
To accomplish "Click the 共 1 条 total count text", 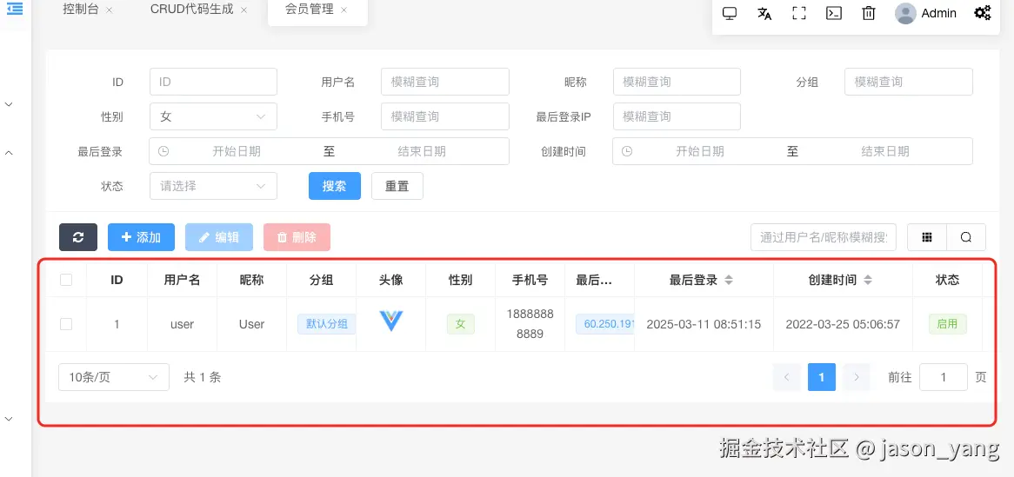I will [203, 377].
